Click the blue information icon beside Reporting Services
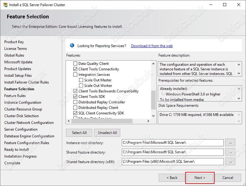 point(72,46)
